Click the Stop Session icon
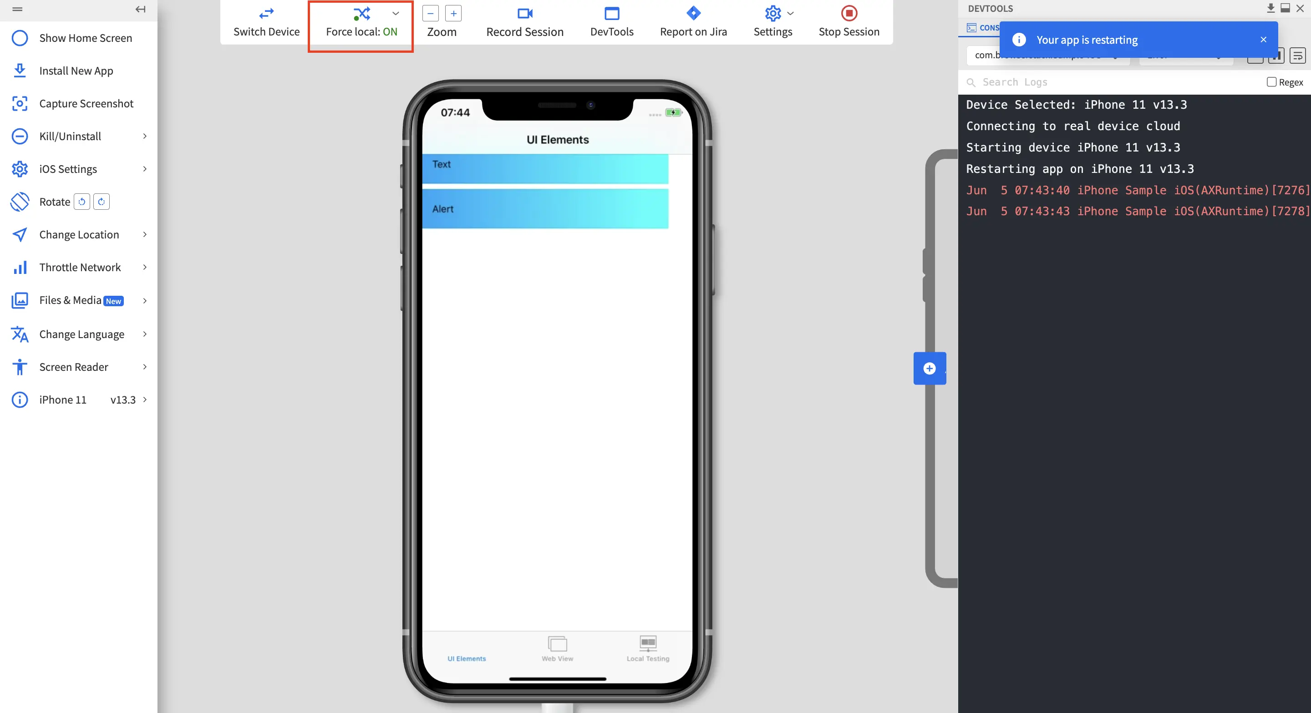Image resolution: width=1311 pixels, height=713 pixels. point(849,12)
